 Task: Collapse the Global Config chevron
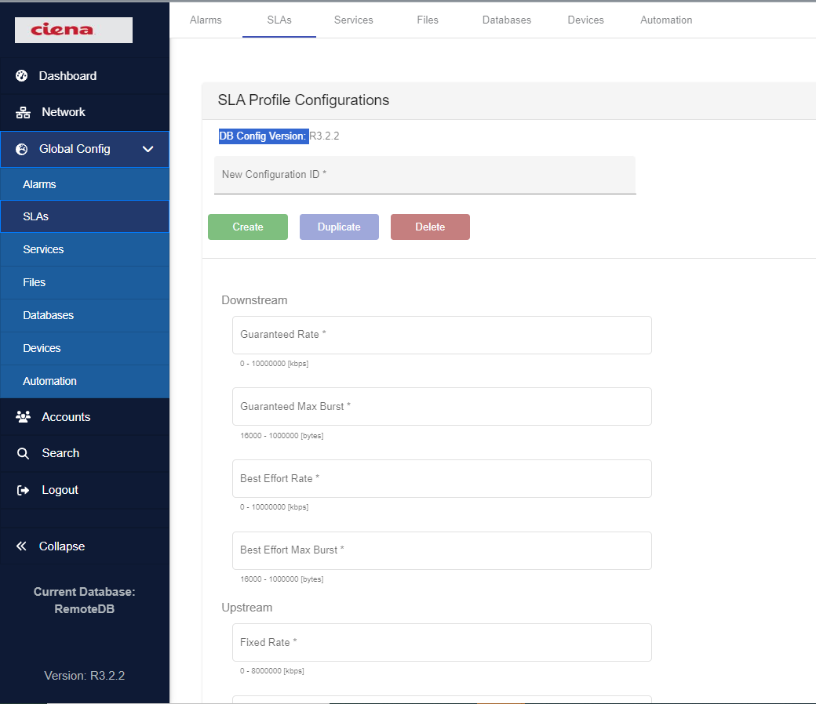point(148,149)
